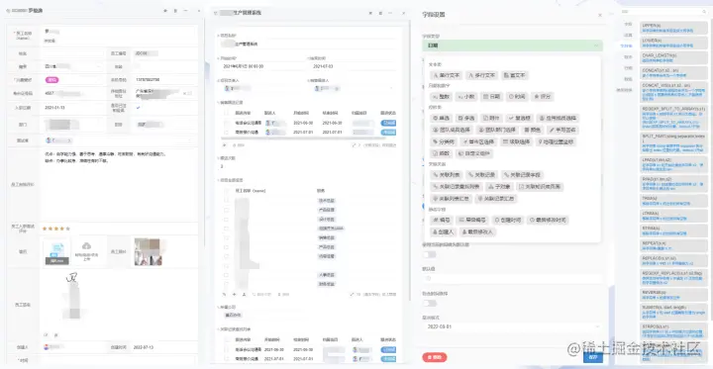Choose the 小数 decimal field type
Screen dimensions: 713x369
[466, 96]
